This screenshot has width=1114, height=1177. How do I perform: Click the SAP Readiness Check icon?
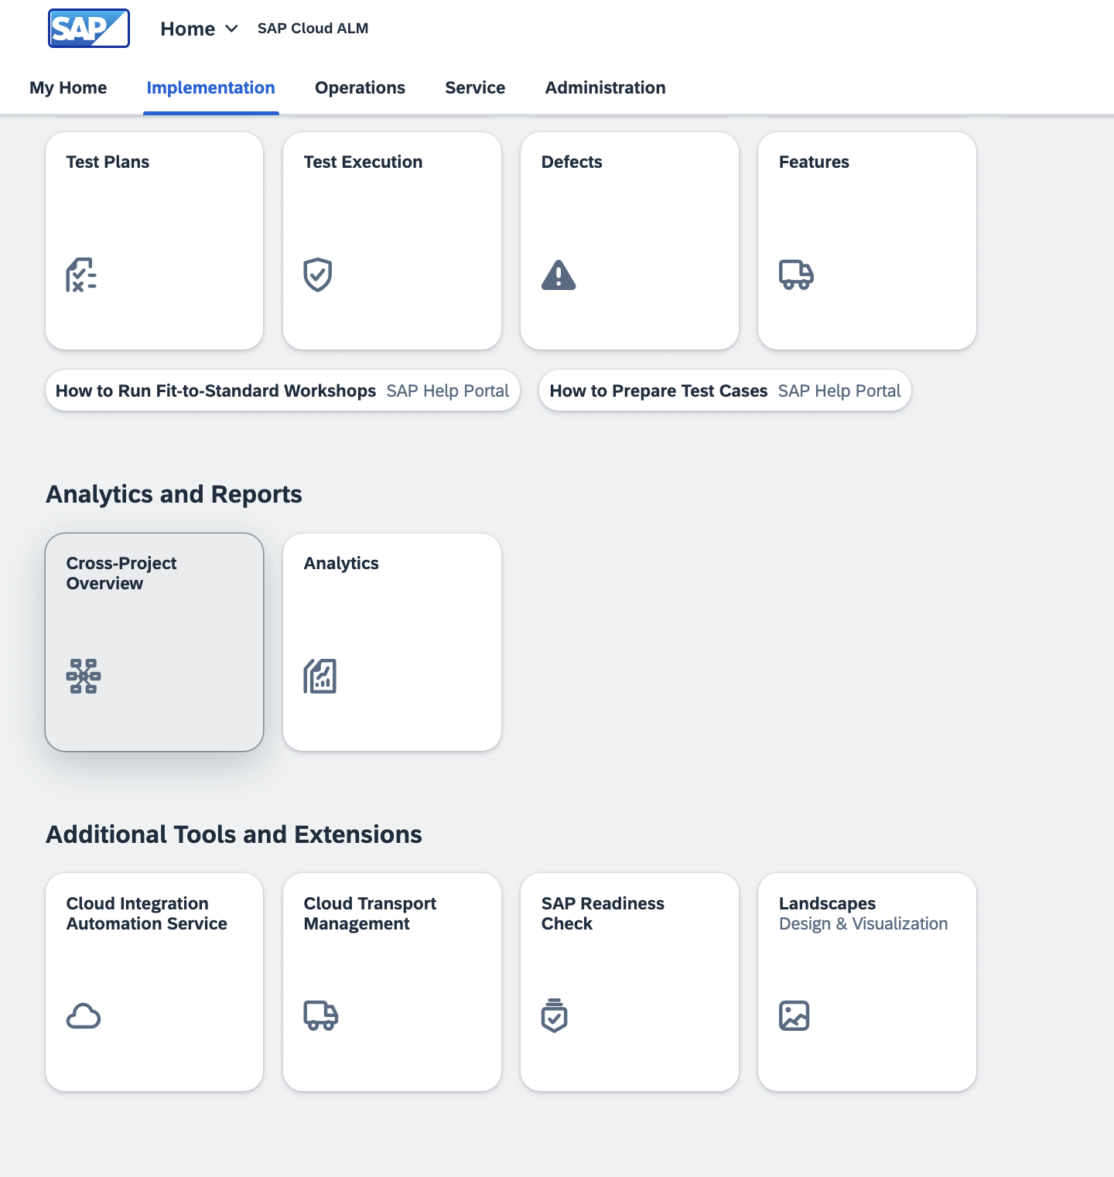pyautogui.click(x=555, y=1016)
